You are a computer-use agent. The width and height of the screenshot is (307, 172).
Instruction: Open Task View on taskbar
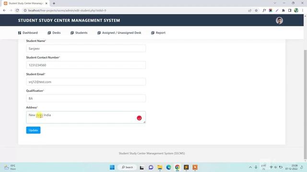point(142,167)
